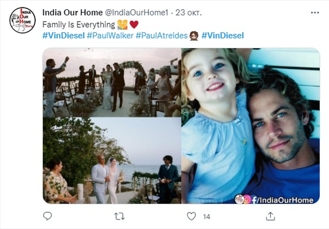This screenshot has width=329, height=229.
Task: Open the right-side photo with child
Action: (250, 126)
